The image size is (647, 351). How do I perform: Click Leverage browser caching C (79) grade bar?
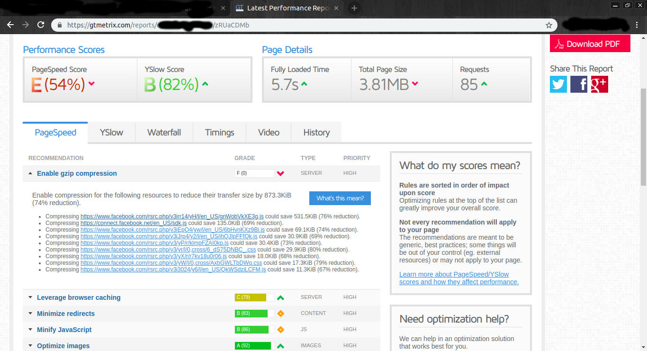pos(254,297)
